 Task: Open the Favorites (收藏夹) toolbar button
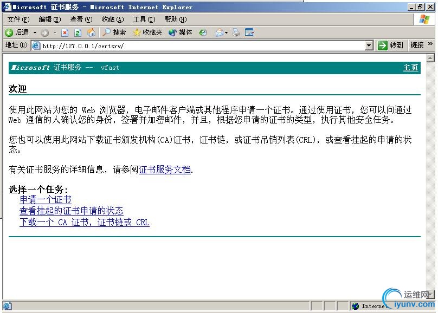click(x=147, y=32)
